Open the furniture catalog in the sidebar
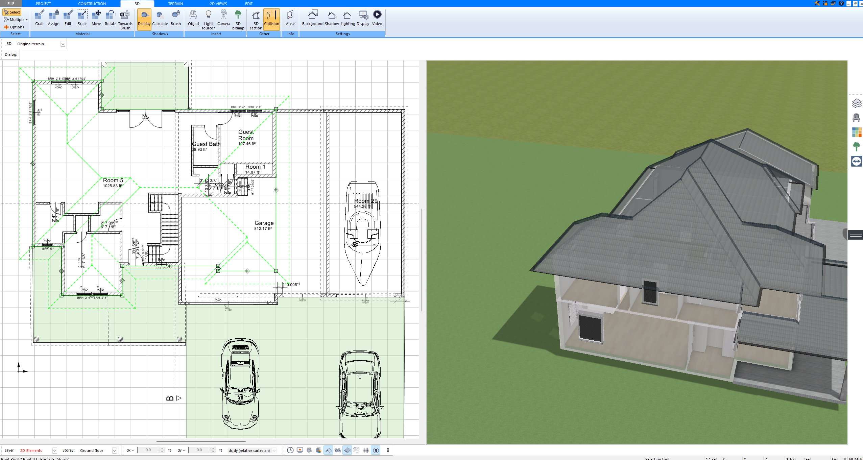Screen dimensions: 863x460 [857, 118]
